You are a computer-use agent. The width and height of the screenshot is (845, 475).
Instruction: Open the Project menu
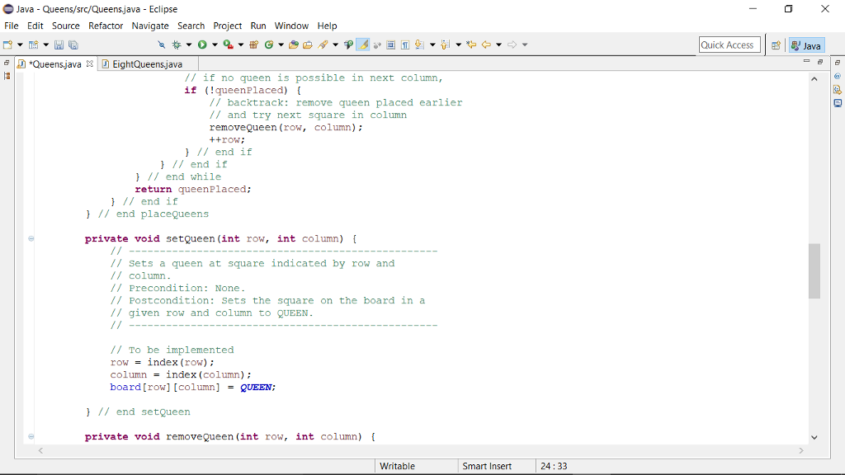(x=228, y=26)
